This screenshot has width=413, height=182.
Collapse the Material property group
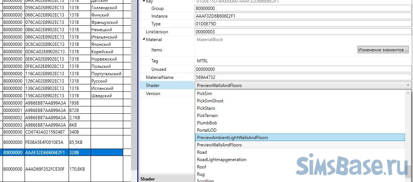click(x=143, y=40)
